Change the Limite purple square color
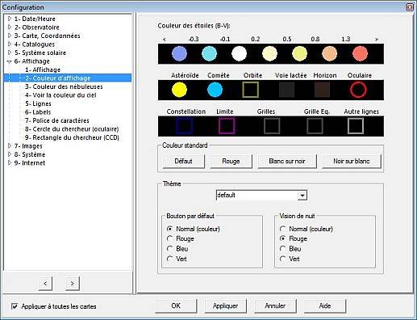 [227, 126]
